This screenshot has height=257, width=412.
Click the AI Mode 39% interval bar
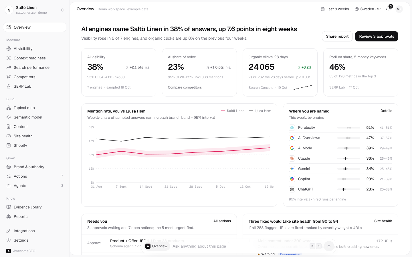click(x=348, y=148)
